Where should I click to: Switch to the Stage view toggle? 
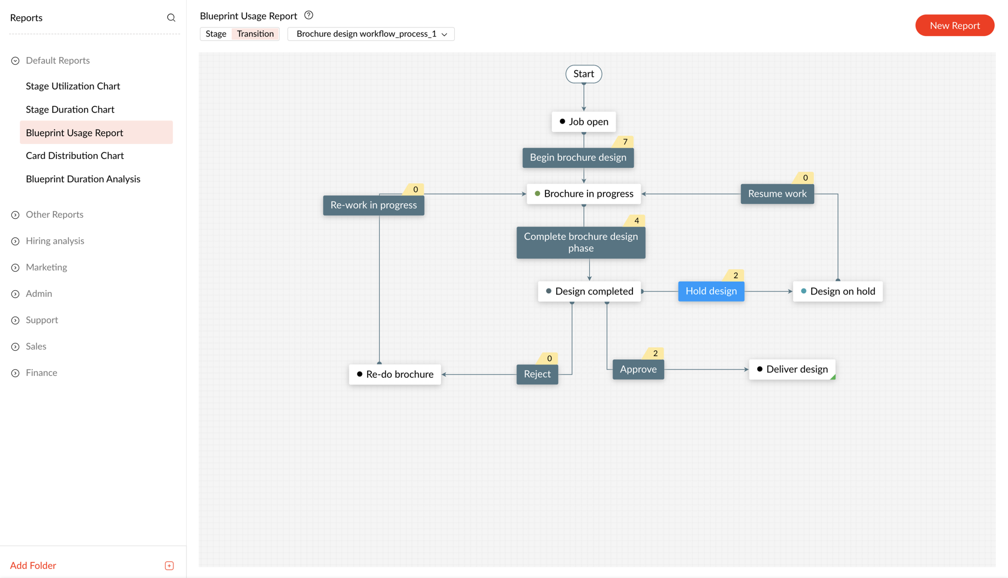pyautogui.click(x=216, y=34)
